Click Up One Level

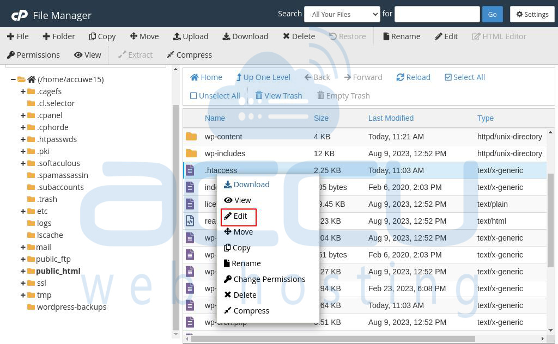pos(263,77)
